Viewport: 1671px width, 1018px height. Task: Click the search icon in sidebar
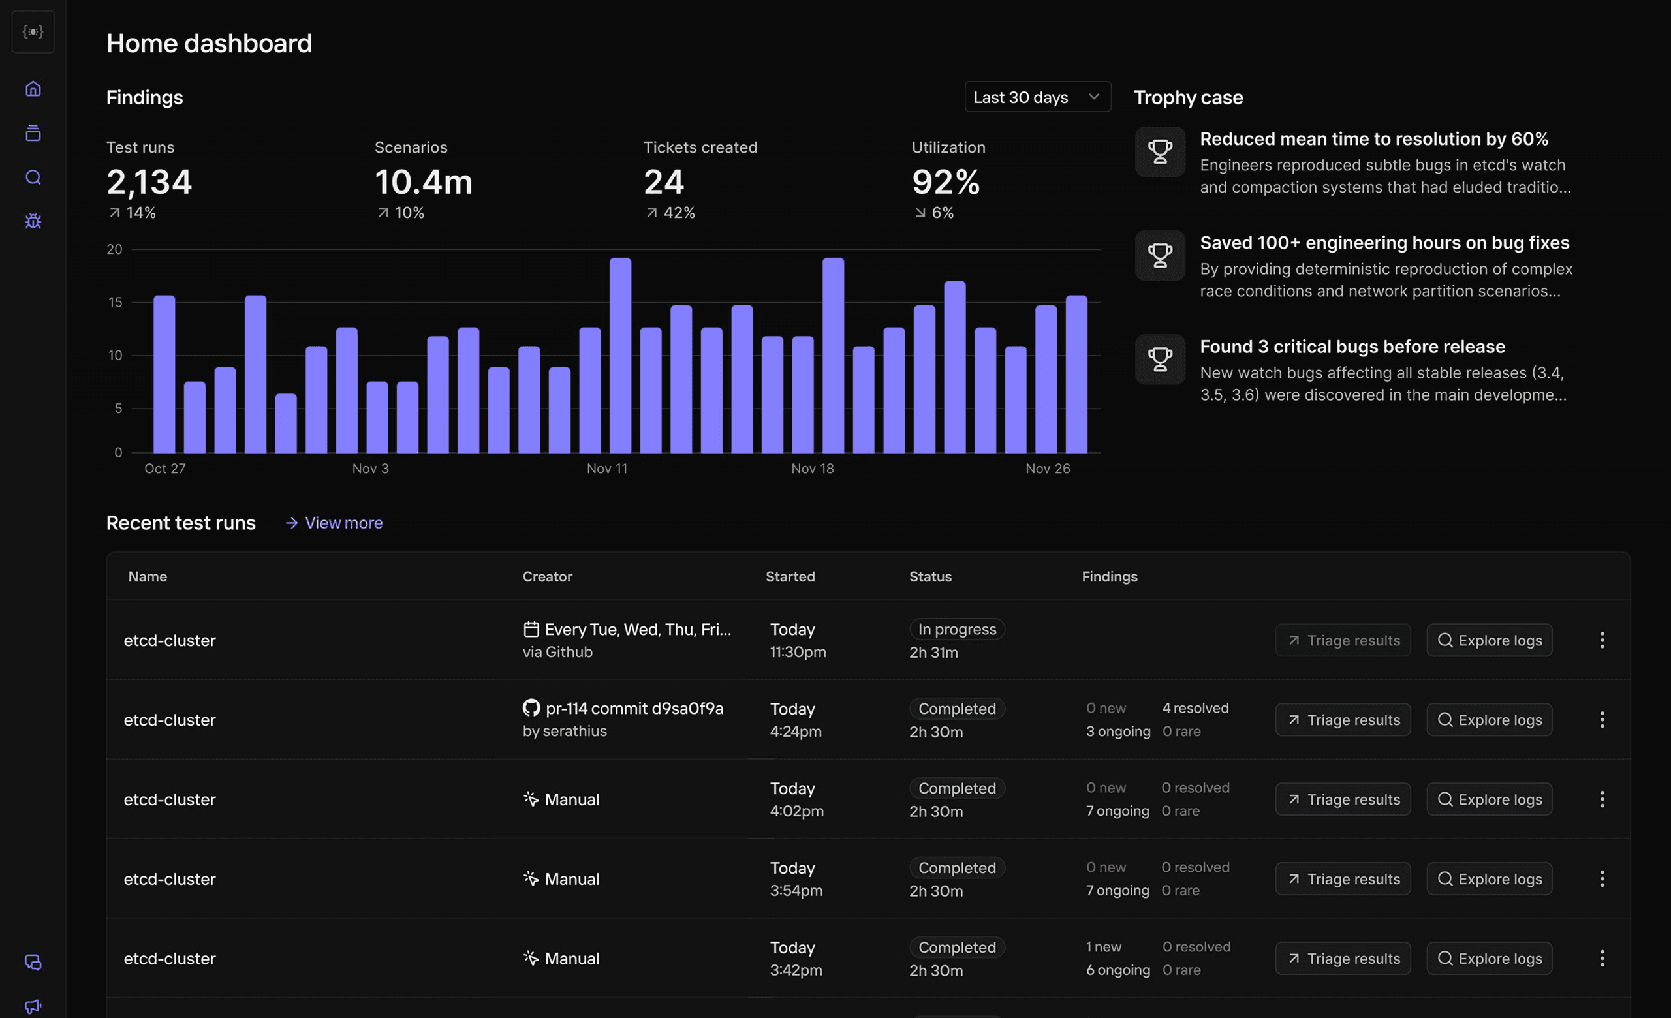coord(33,177)
